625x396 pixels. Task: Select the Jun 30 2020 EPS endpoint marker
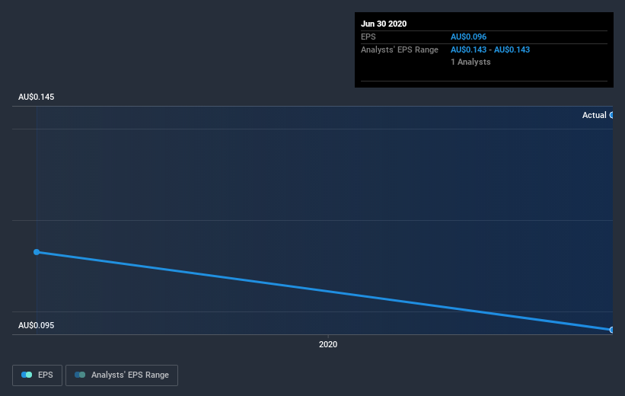coord(611,330)
